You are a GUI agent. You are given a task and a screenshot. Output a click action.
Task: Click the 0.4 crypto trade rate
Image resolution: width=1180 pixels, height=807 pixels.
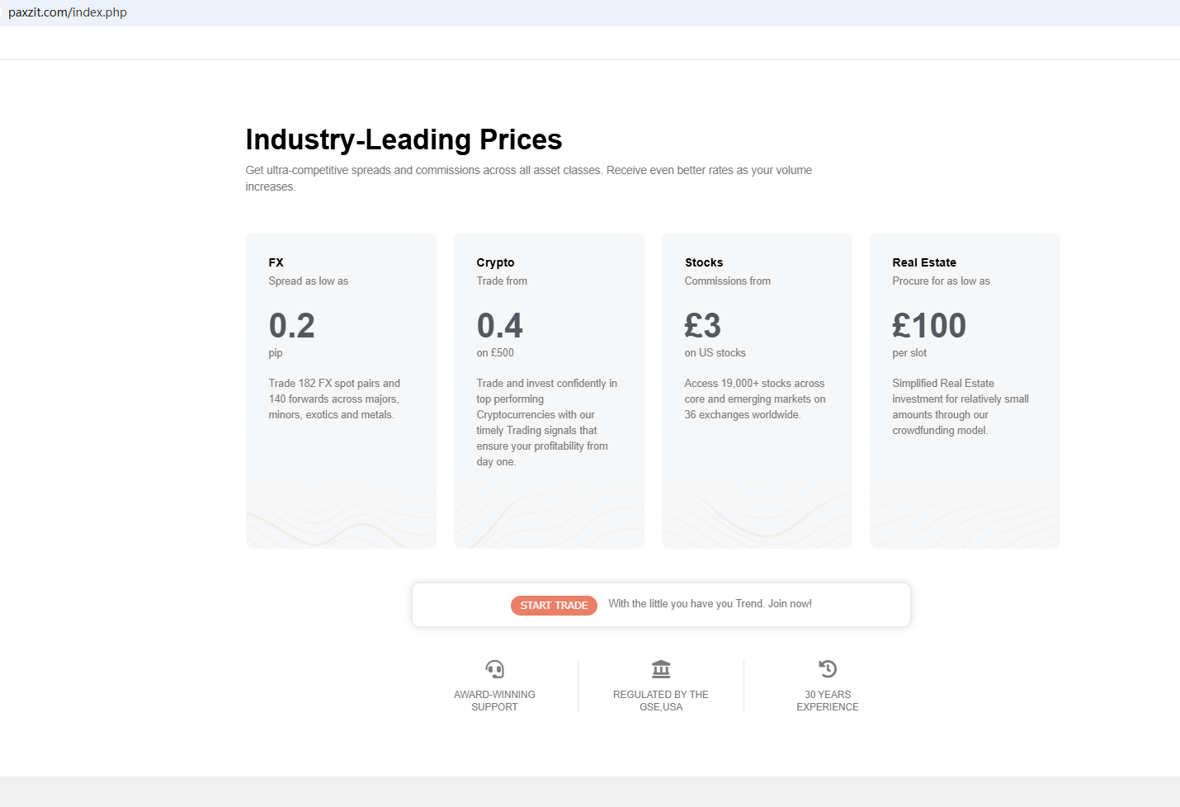pyautogui.click(x=500, y=326)
